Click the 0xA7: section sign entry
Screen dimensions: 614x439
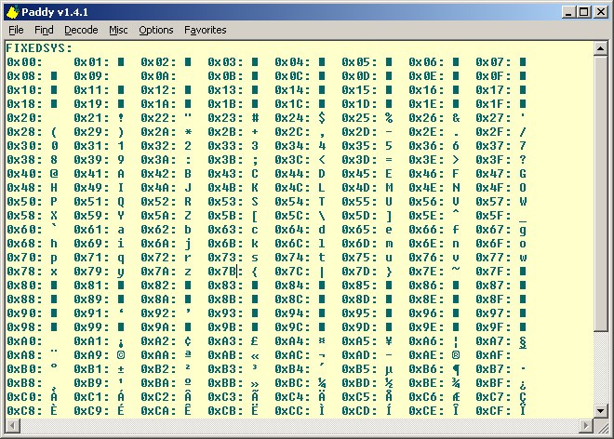pyautogui.click(x=501, y=341)
